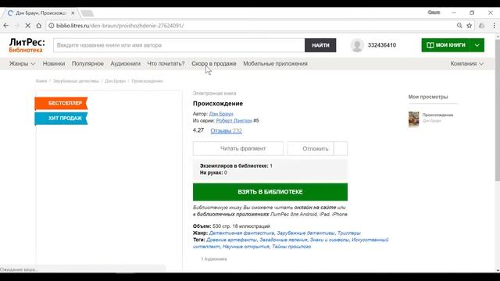Viewport: 500px width, 281px height.
Task: Click the zoom magnifier icon in address bar
Action: point(459,26)
